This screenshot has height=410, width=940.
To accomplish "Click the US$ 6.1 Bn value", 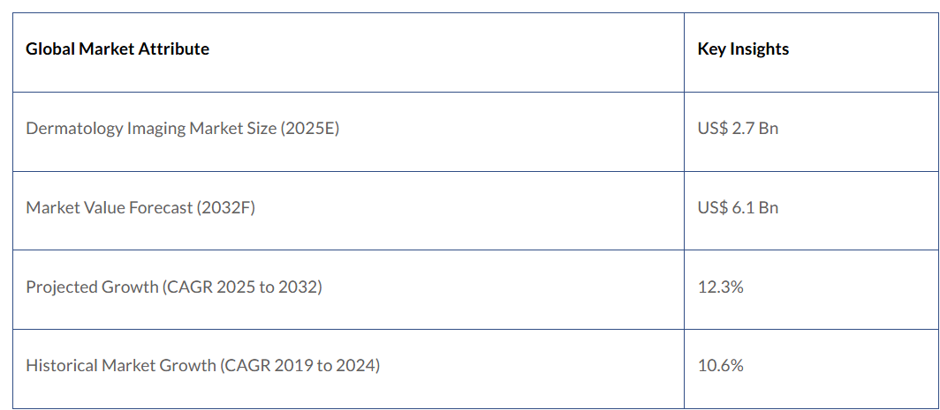I will click(x=738, y=208).
